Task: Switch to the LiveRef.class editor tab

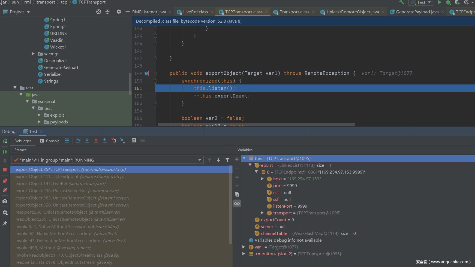Action: pos(195,12)
